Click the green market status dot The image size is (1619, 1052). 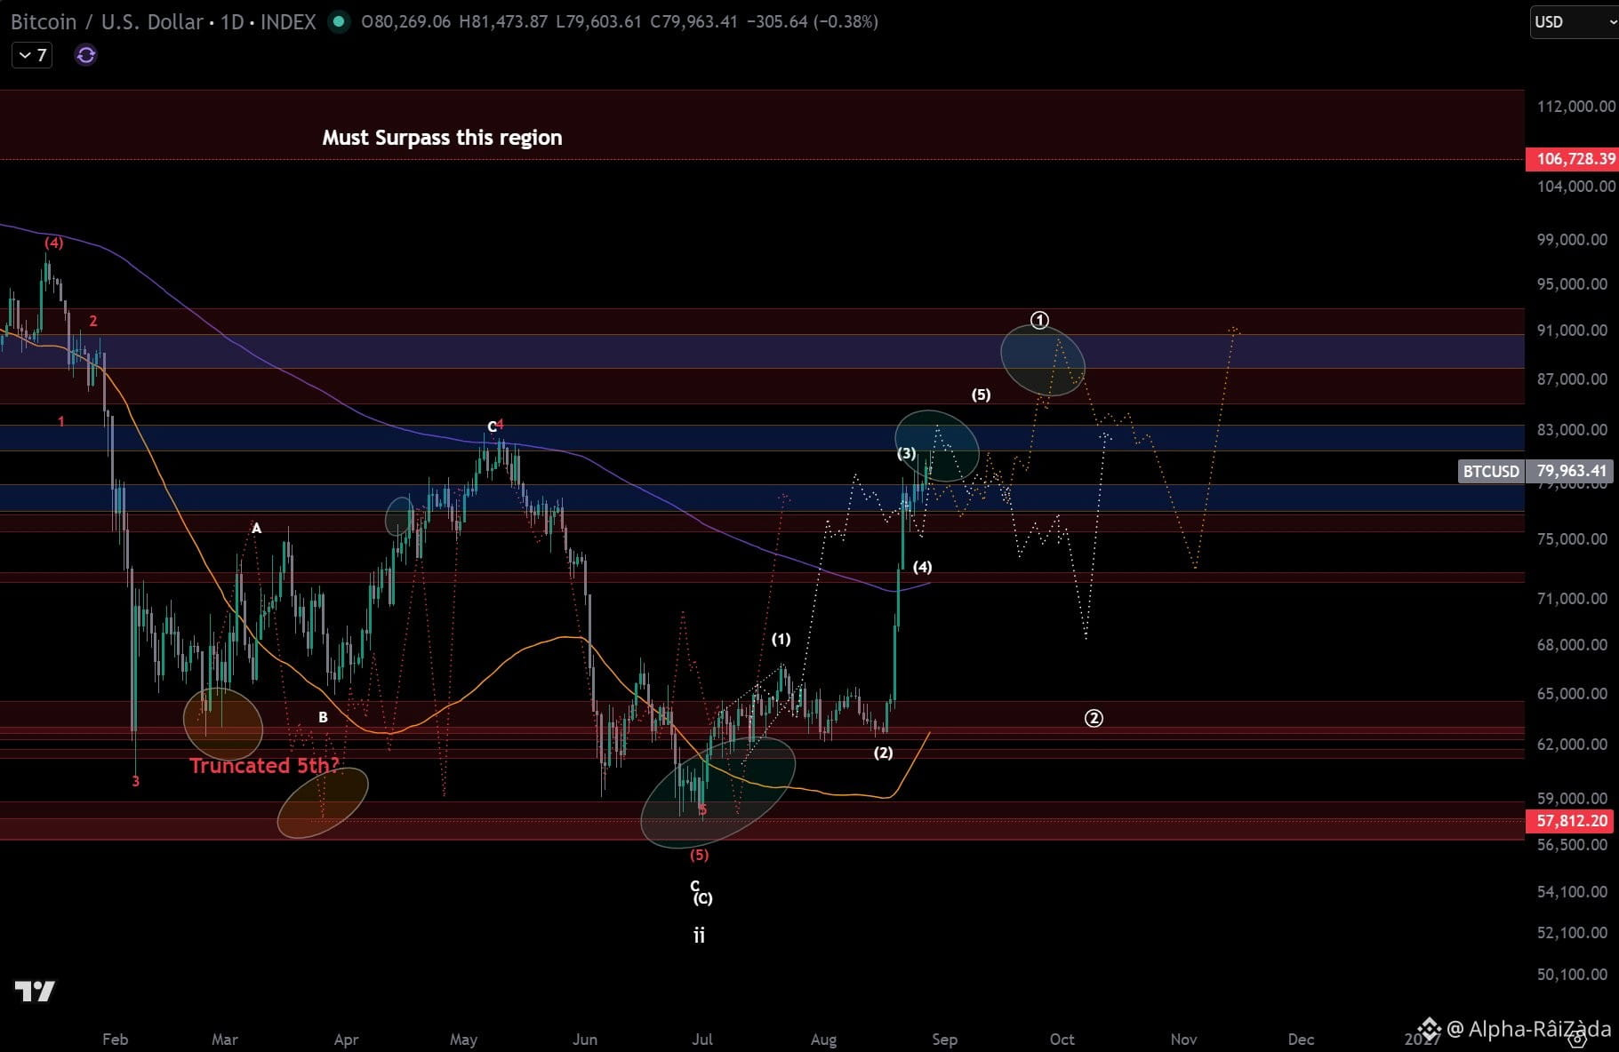coord(339,21)
